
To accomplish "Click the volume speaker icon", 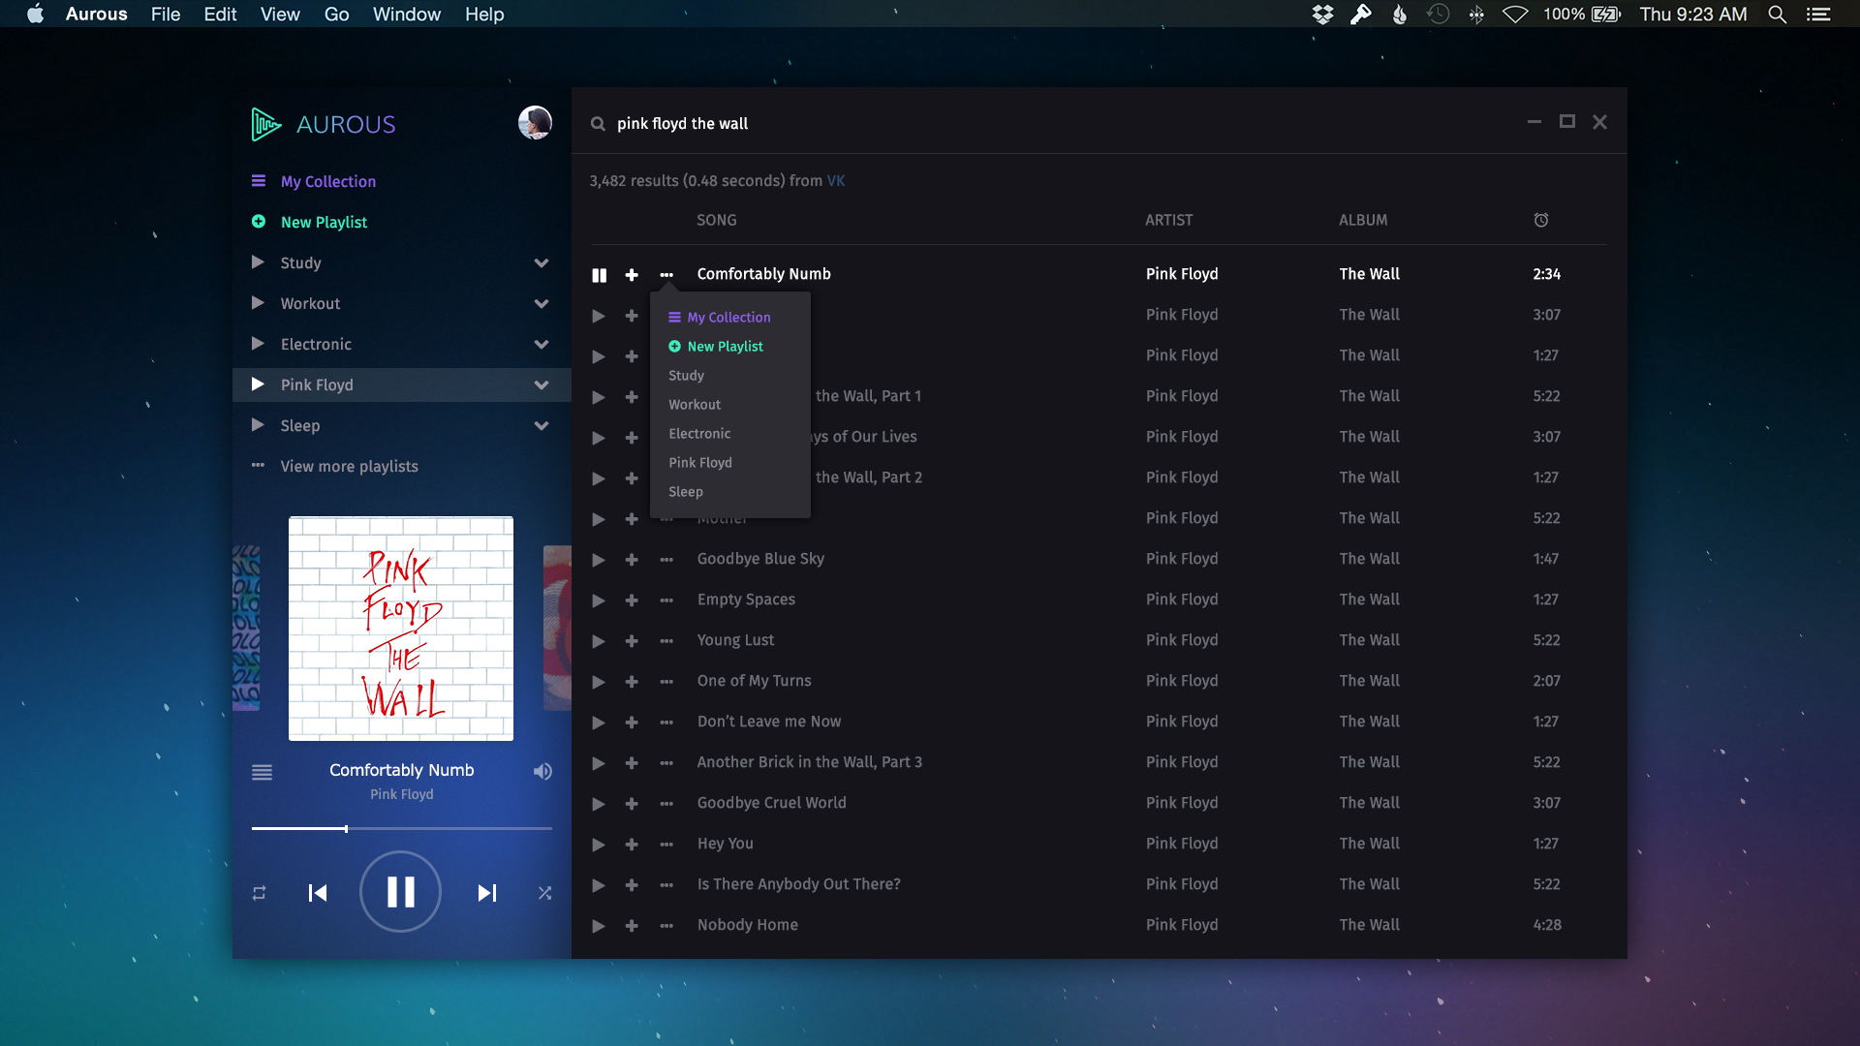I will pyautogui.click(x=542, y=772).
